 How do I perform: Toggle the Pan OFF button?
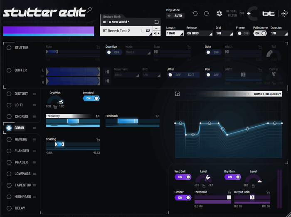[x=213, y=75]
